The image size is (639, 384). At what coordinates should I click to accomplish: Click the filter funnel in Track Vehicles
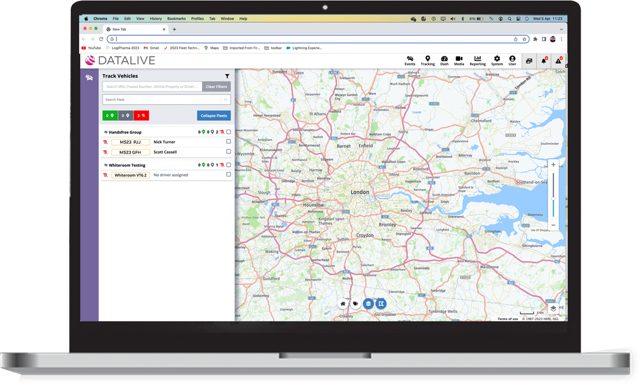[227, 76]
